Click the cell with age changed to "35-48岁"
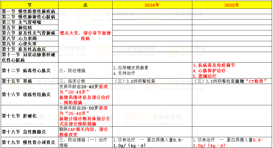 coord(85,116)
